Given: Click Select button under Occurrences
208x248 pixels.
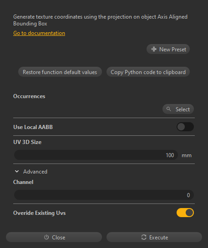Looking at the screenshot, I should [178, 109].
